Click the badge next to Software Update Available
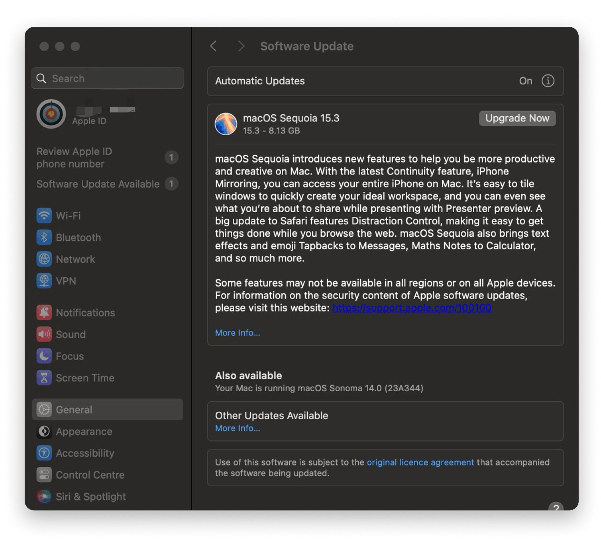 pyautogui.click(x=171, y=184)
